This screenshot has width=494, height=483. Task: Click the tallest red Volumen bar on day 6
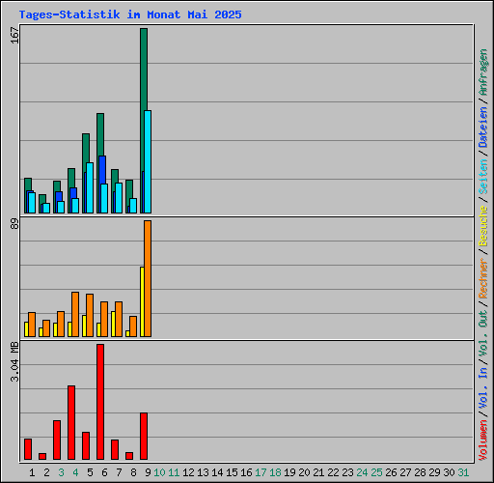coord(100,402)
